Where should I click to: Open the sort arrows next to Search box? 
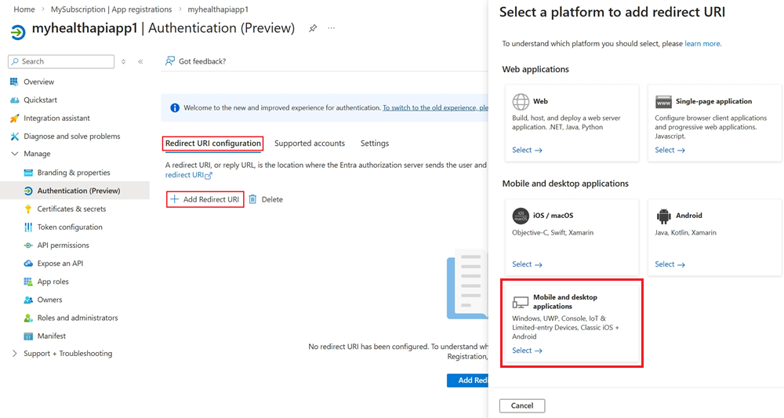coord(123,61)
